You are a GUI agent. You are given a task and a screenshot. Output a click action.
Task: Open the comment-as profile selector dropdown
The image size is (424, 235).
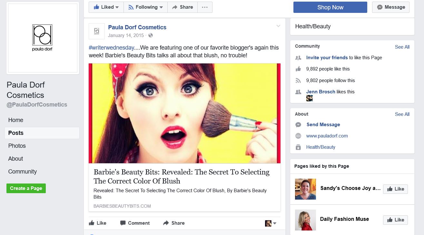pyautogui.click(x=271, y=223)
